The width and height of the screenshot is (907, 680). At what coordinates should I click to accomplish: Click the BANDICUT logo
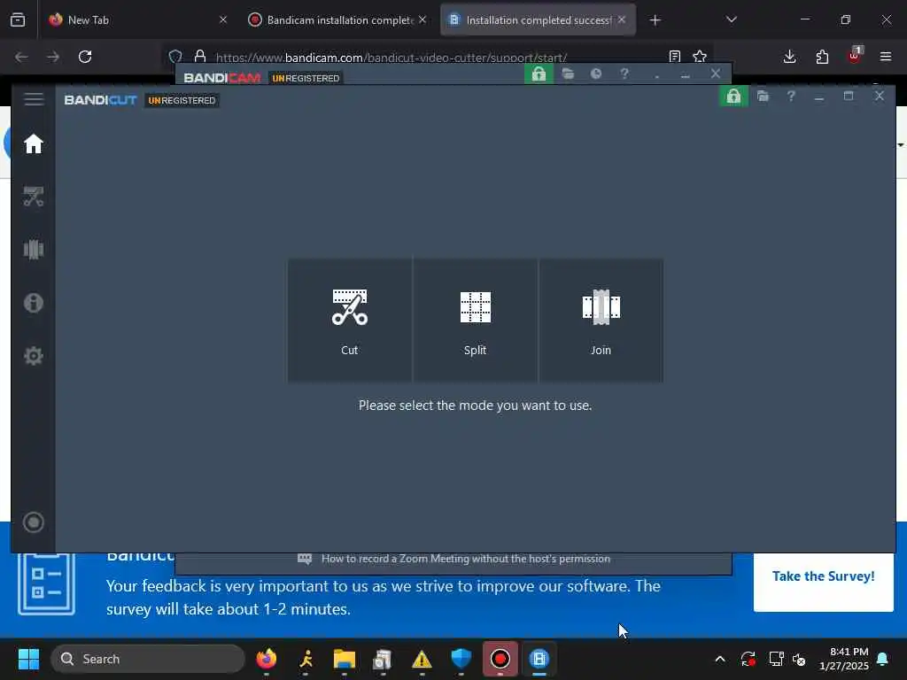click(x=101, y=100)
